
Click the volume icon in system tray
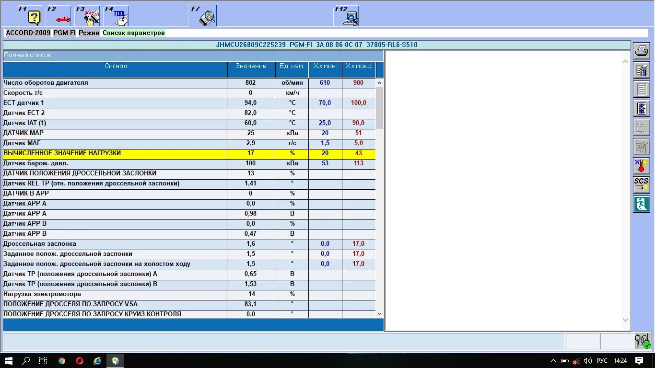pos(587,361)
